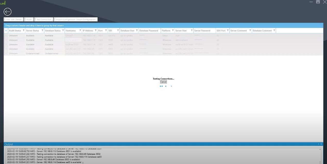Viewport: 327px width, 164px height.
Task: Sort by Hostname column header
Action: [x=71, y=31]
